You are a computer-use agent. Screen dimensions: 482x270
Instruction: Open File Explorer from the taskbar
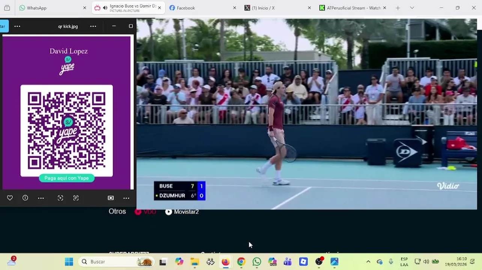click(x=194, y=262)
